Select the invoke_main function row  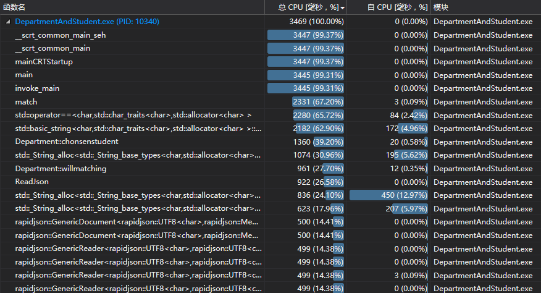click(270, 88)
